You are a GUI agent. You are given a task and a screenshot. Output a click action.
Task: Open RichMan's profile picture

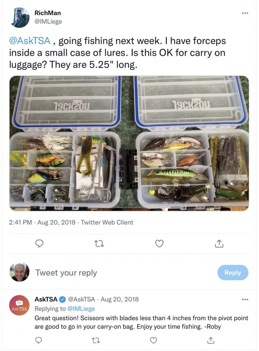point(20,18)
